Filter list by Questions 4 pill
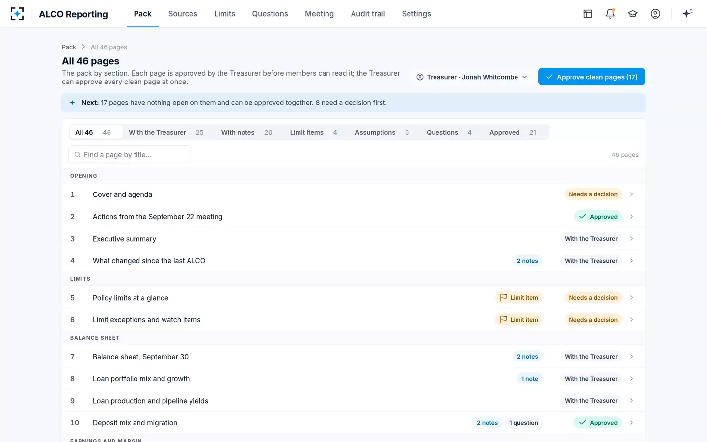 click(449, 133)
